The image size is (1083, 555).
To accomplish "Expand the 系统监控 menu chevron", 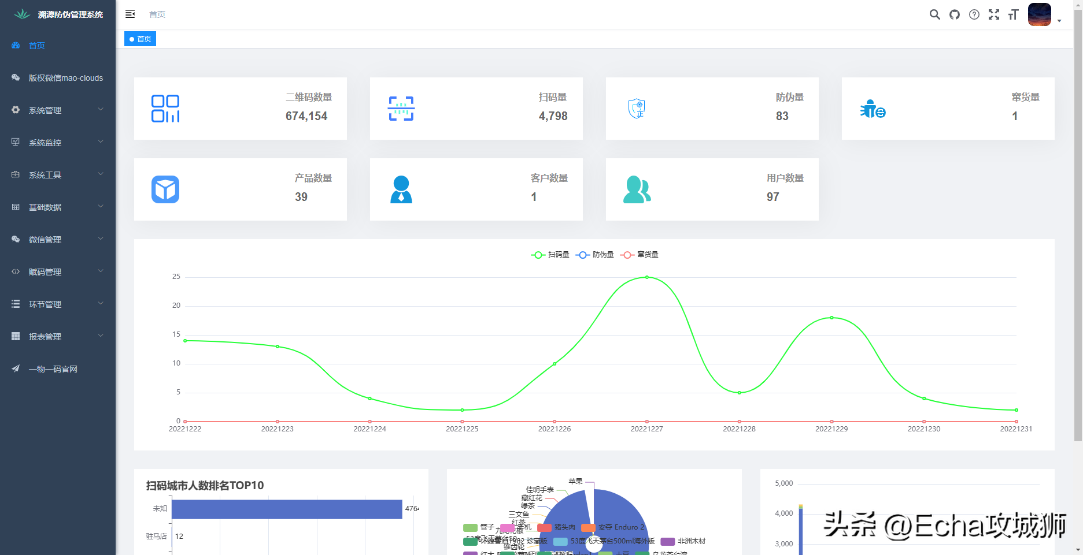I will pyautogui.click(x=101, y=141).
